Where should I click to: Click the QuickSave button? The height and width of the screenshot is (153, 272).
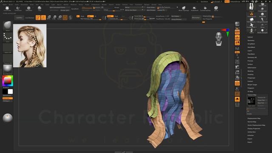coord(204,2)
